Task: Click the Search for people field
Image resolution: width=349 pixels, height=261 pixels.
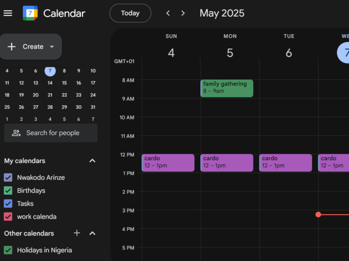Action: [51, 133]
